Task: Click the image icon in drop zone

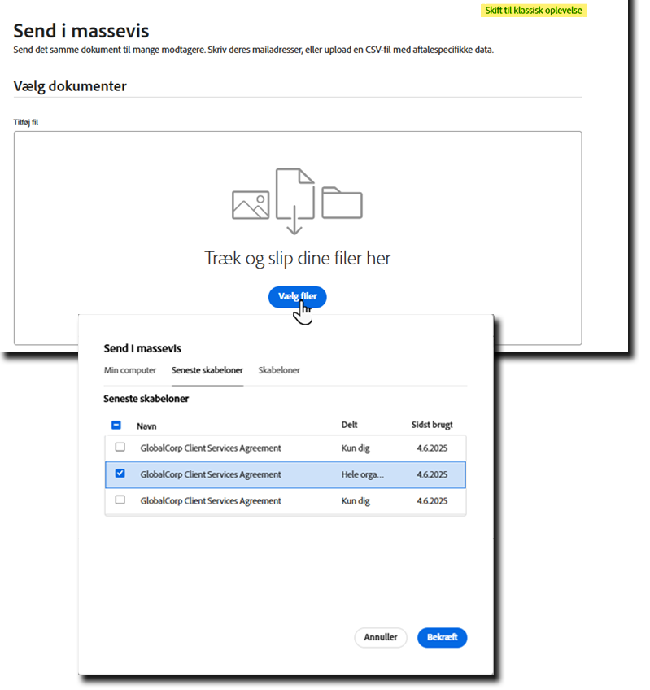Action: pyautogui.click(x=251, y=204)
